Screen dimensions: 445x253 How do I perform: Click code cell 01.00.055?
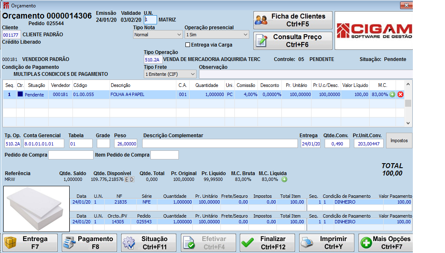(91, 94)
